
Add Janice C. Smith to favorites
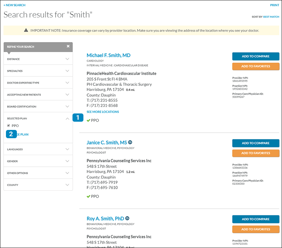point(256,153)
